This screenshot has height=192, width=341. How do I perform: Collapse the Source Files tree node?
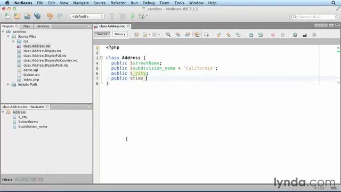click(9, 37)
